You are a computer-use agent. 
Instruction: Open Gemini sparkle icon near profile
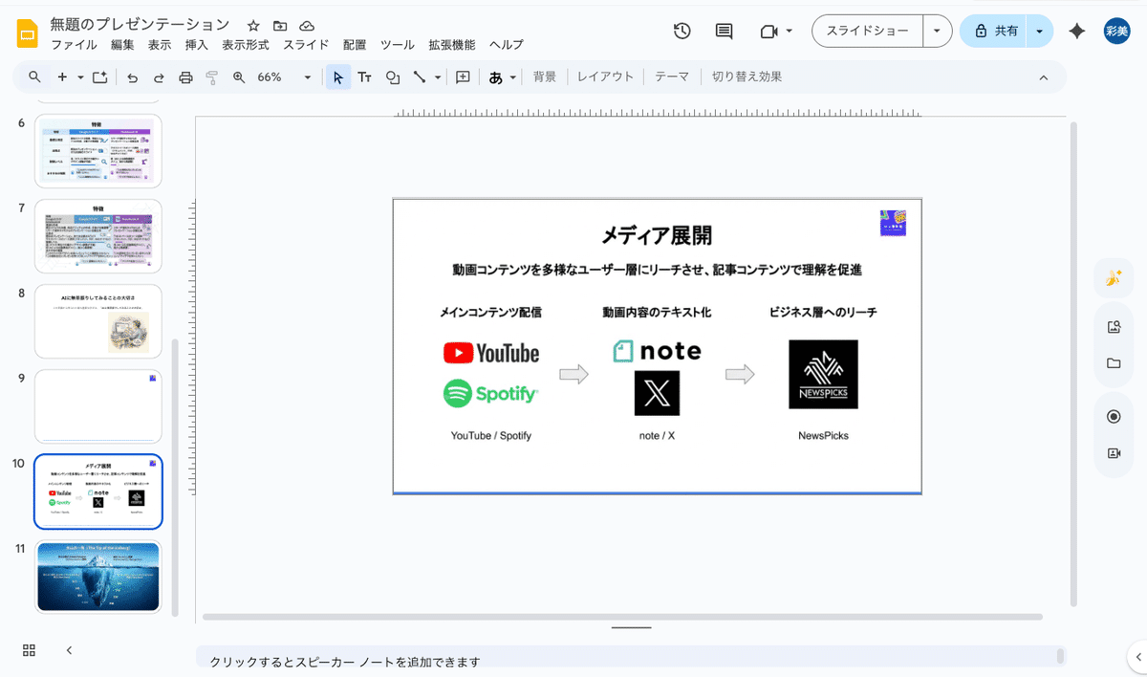pos(1076,31)
